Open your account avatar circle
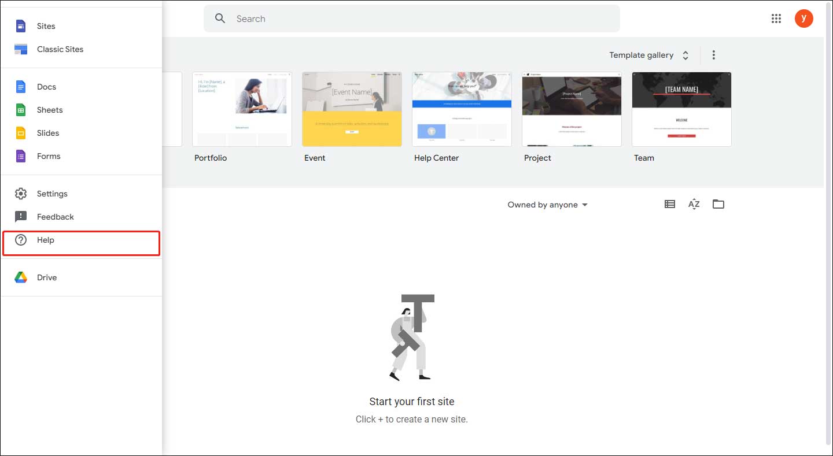 [x=804, y=18]
